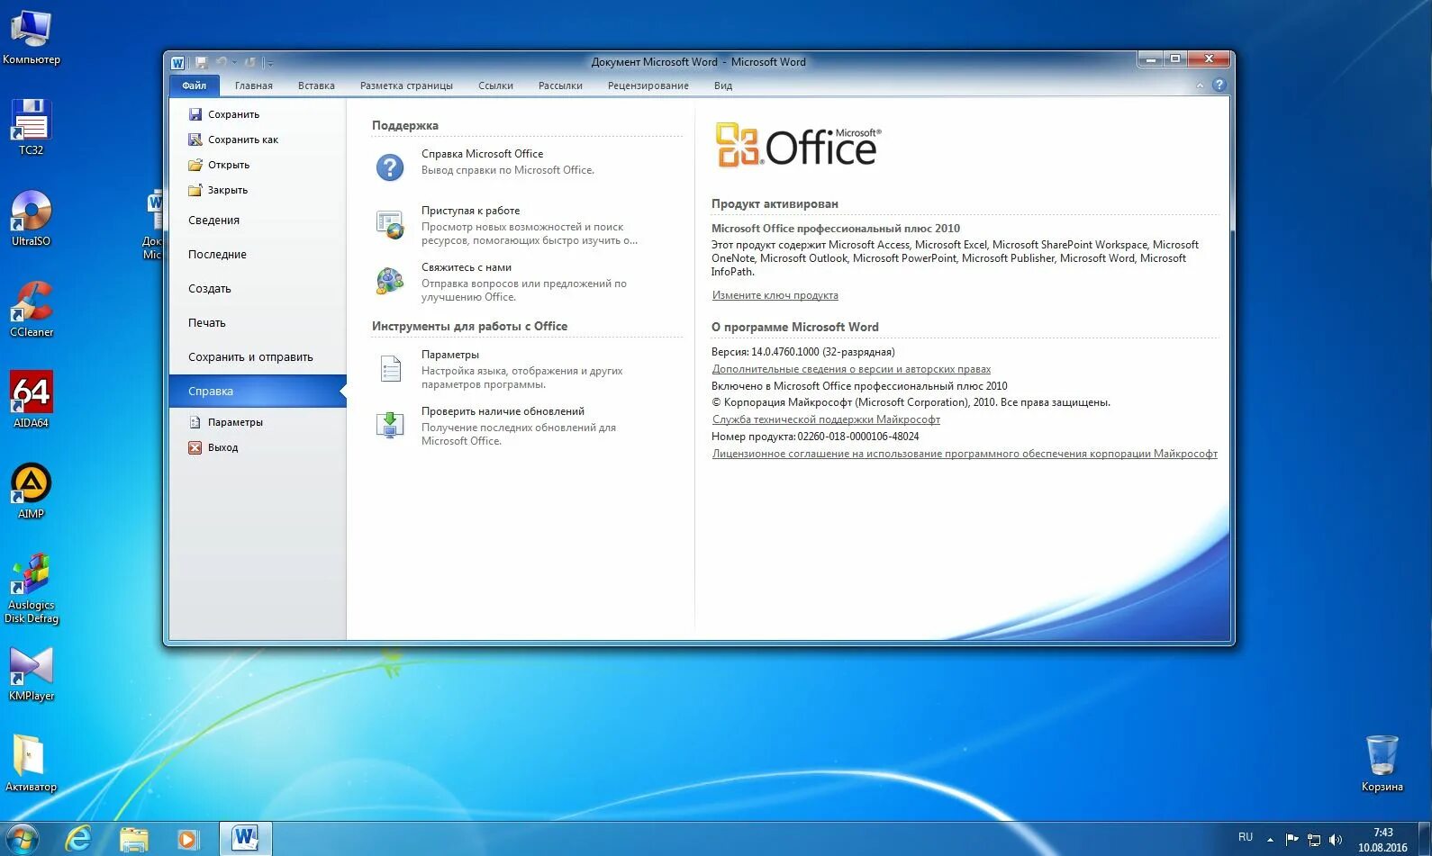Open Лицензионное соглашение link
The width and height of the screenshot is (1432, 856).
coord(965,454)
